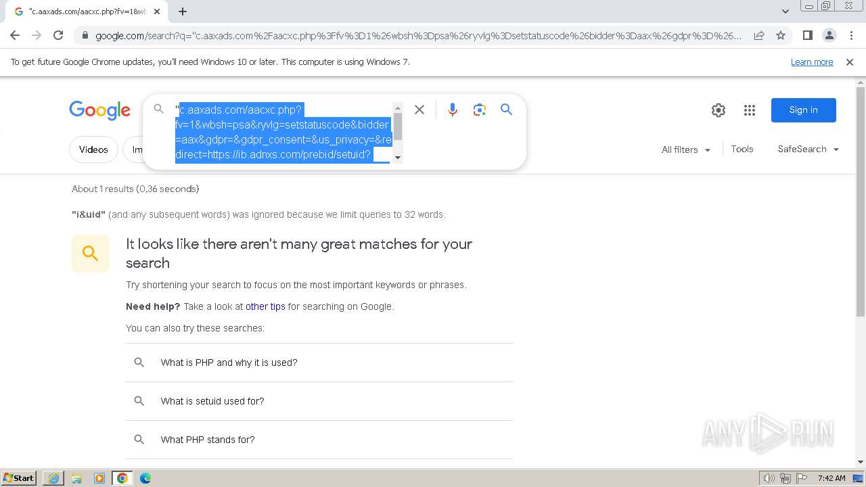This screenshot has height=487, width=866.
Task: Open File Explorer from taskbar
Action: [76, 478]
